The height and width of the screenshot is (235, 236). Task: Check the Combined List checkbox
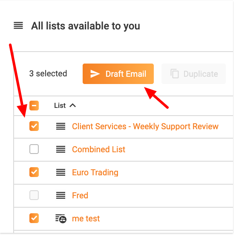34,149
